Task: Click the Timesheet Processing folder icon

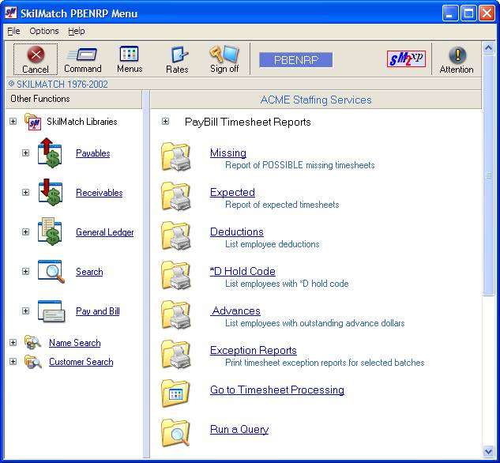Action: tap(175, 393)
